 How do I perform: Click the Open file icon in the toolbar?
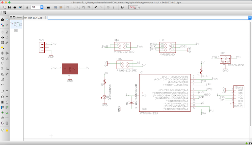(x=4, y=7)
